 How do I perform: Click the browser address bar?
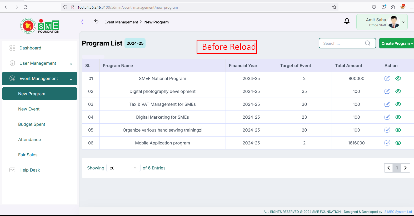(x=200, y=7)
